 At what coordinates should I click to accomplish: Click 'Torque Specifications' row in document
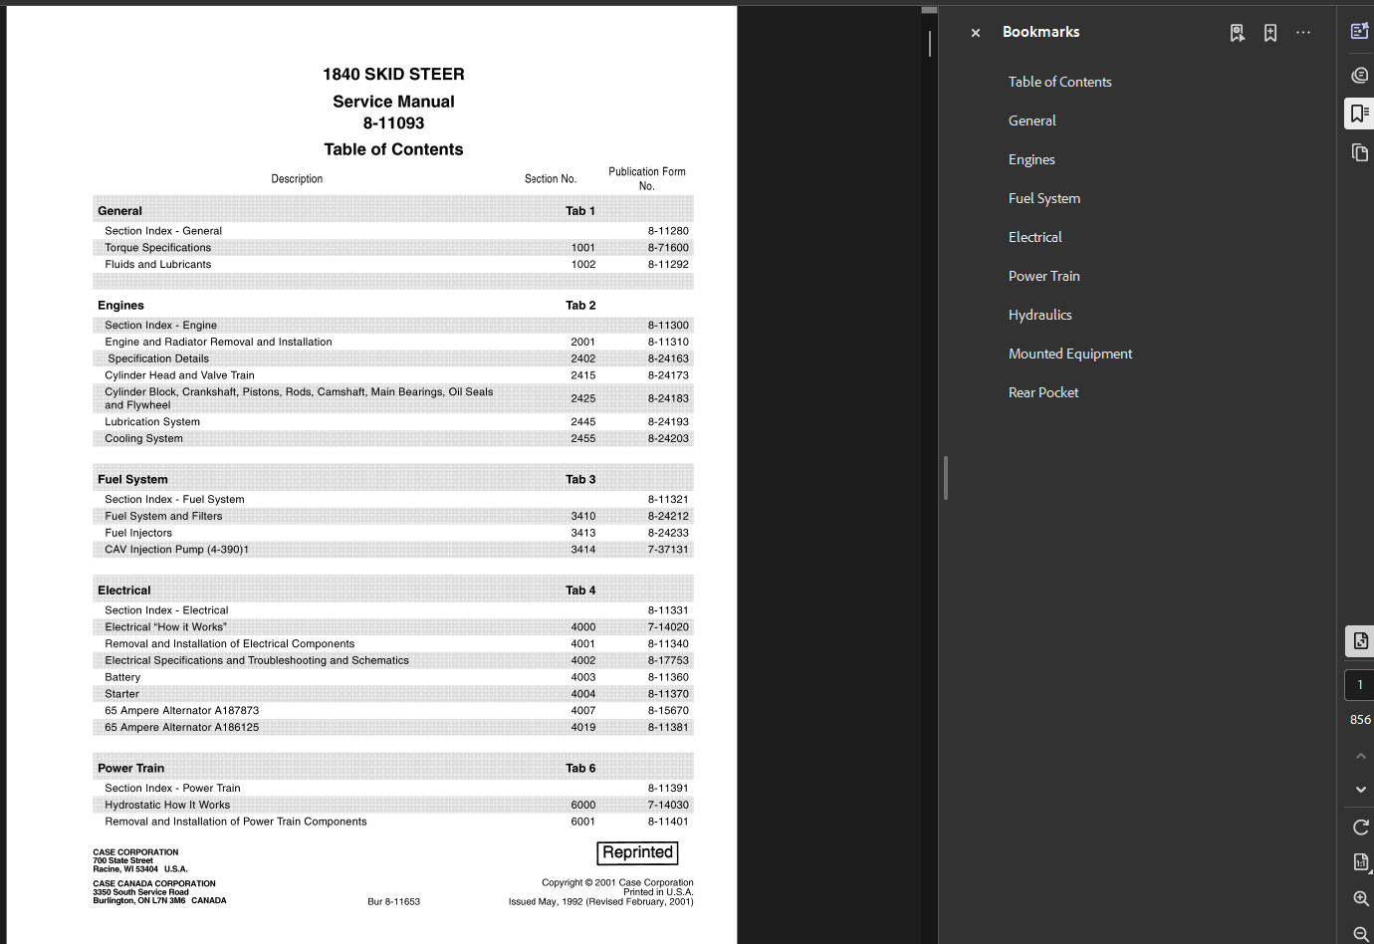tap(393, 248)
